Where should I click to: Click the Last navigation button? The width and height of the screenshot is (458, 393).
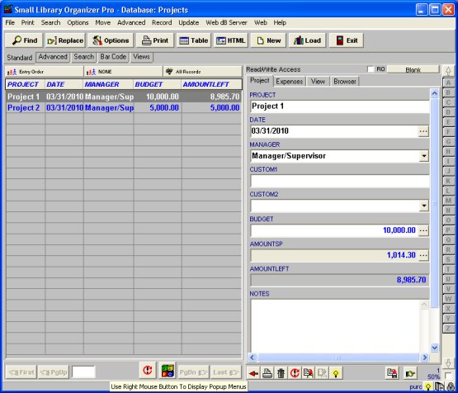pyautogui.click(x=225, y=372)
